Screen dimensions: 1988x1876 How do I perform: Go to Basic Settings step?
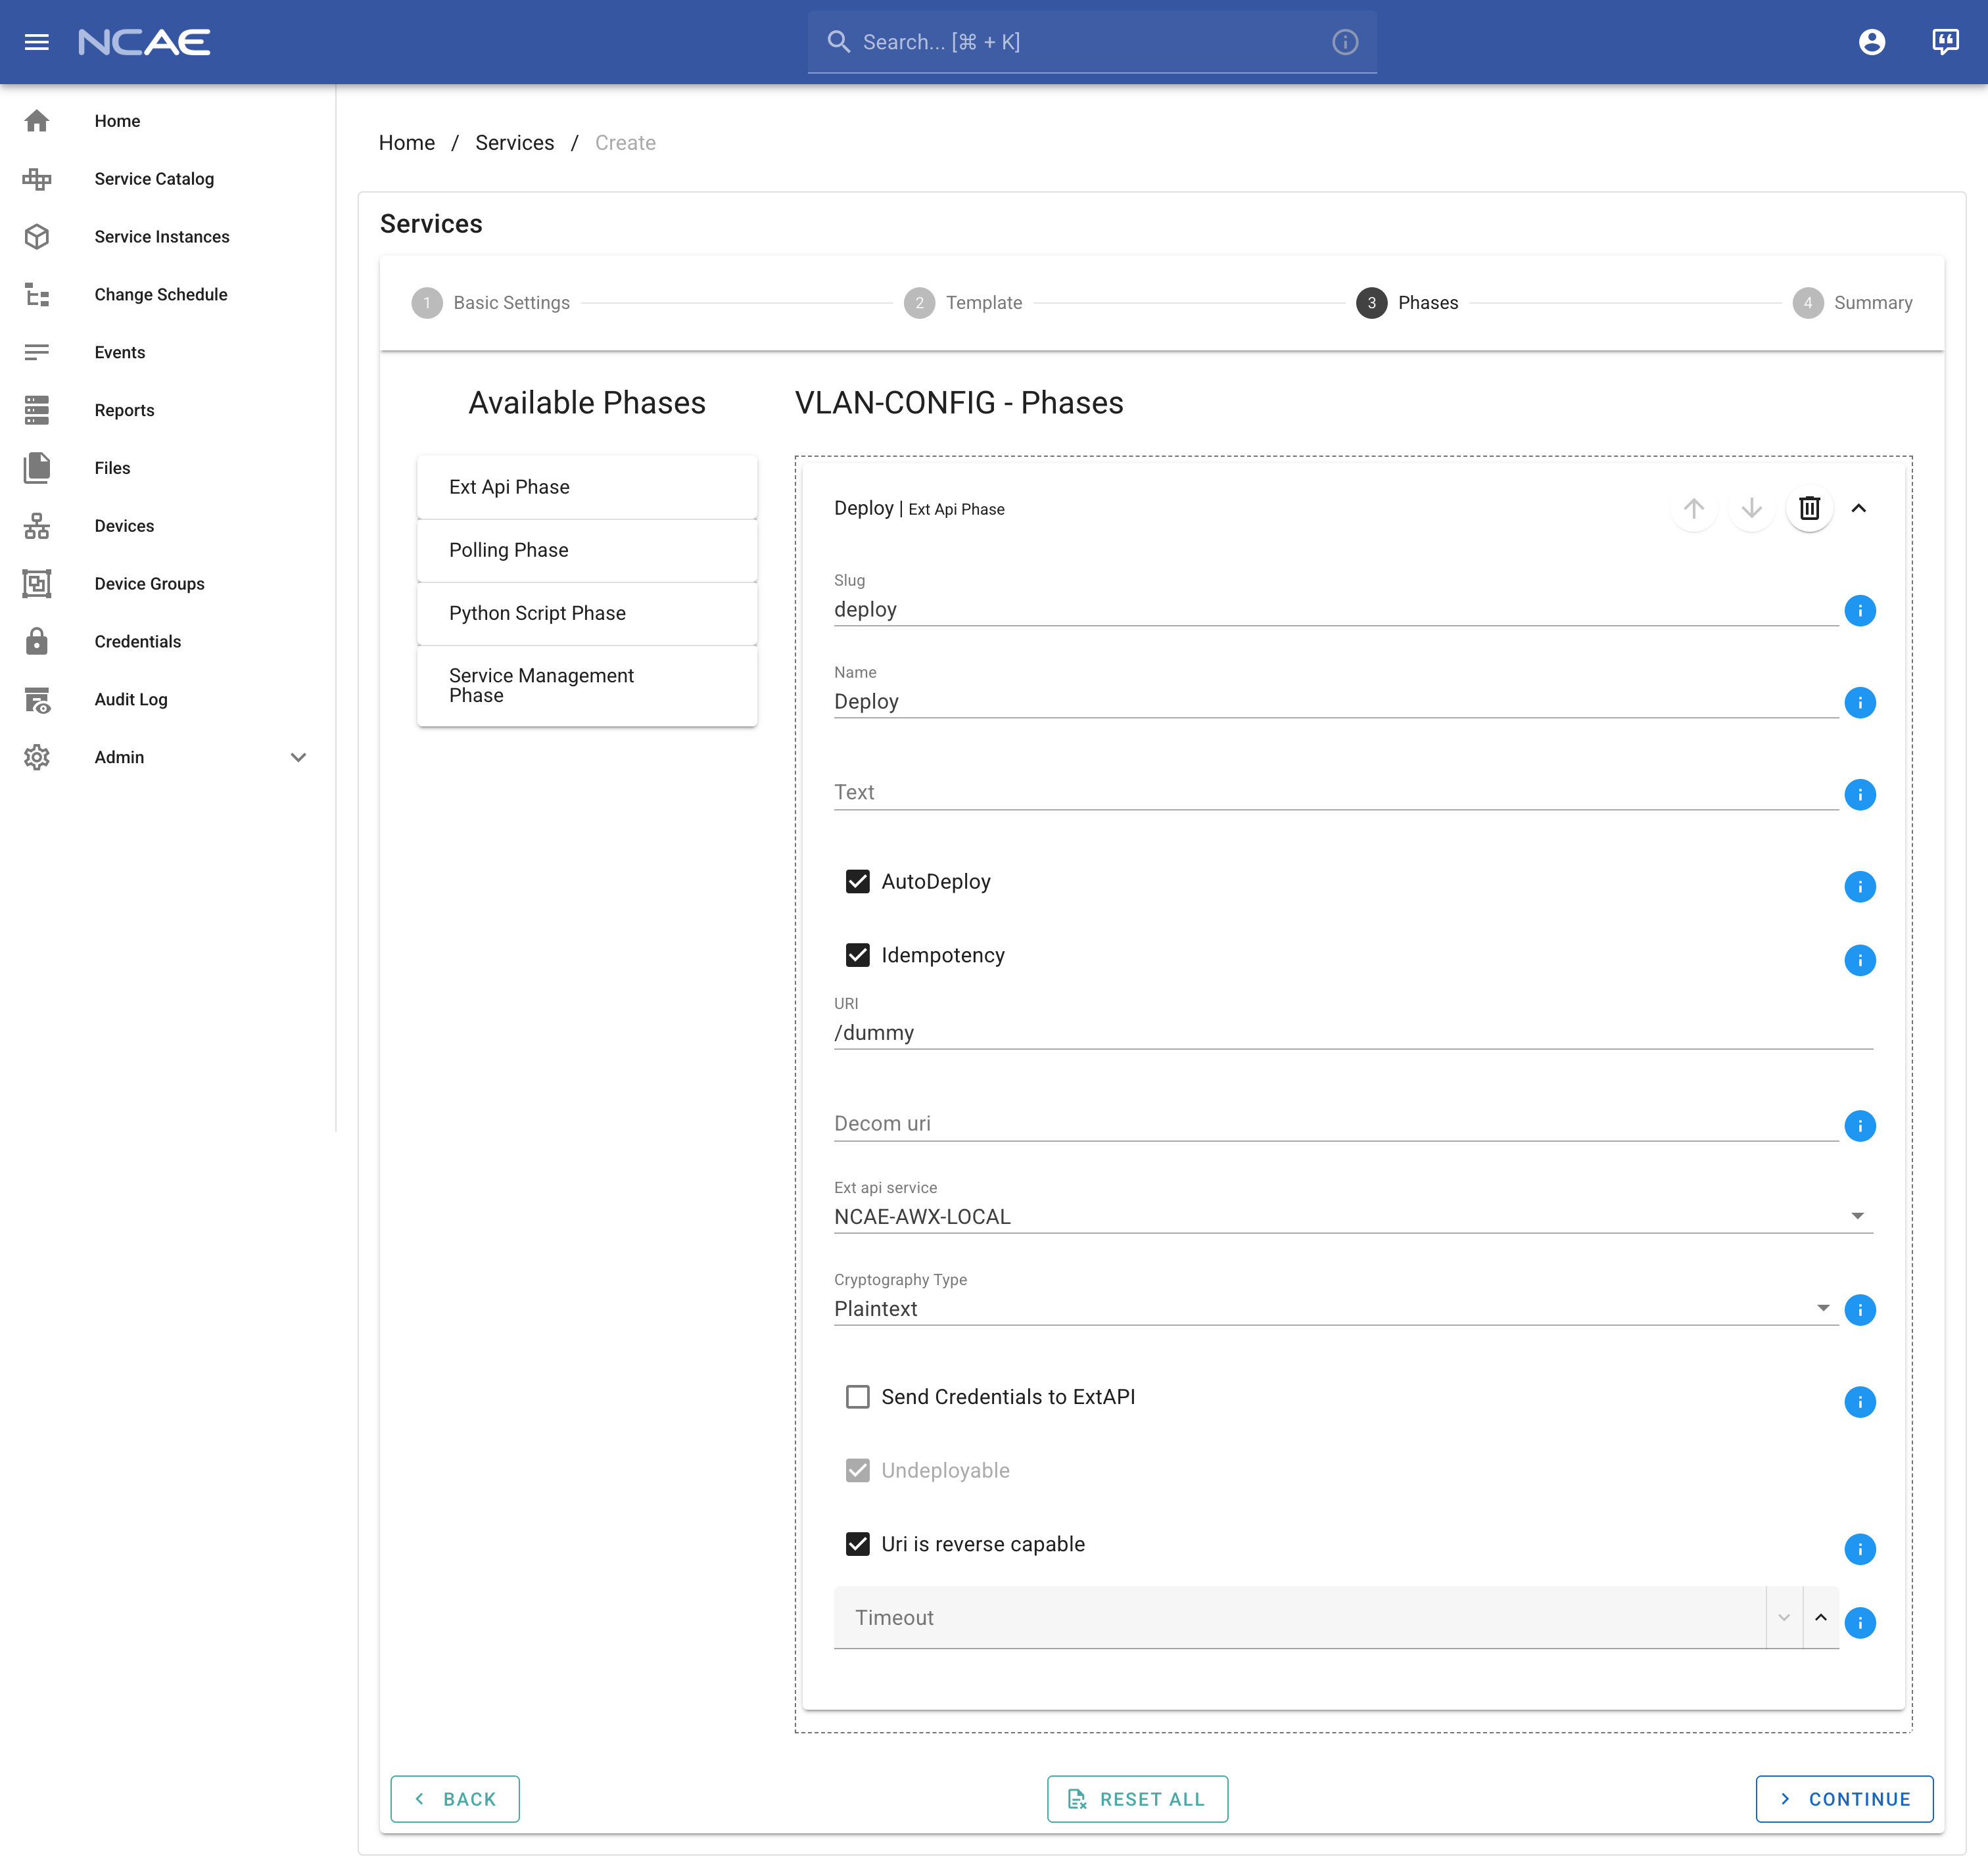(x=490, y=303)
